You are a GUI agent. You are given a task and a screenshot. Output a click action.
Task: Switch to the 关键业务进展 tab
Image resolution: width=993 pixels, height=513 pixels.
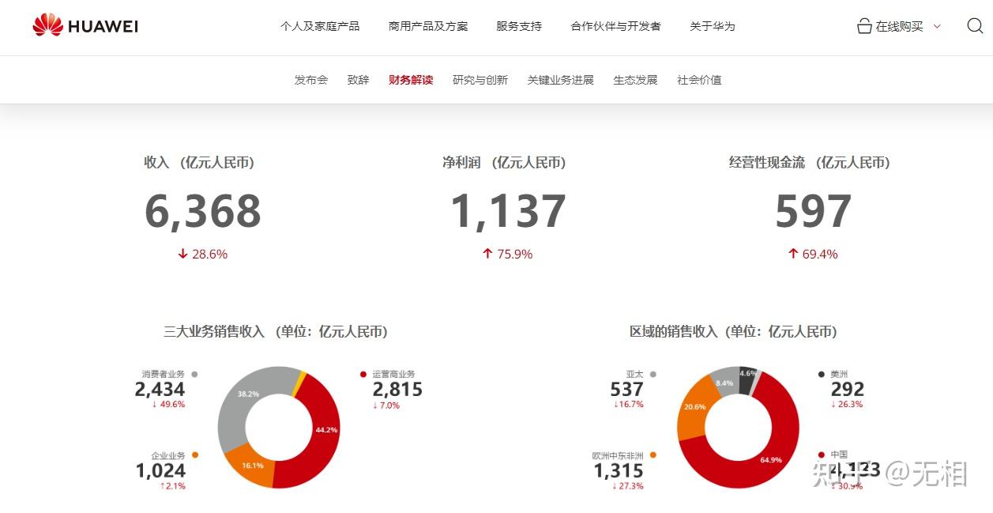(x=561, y=80)
